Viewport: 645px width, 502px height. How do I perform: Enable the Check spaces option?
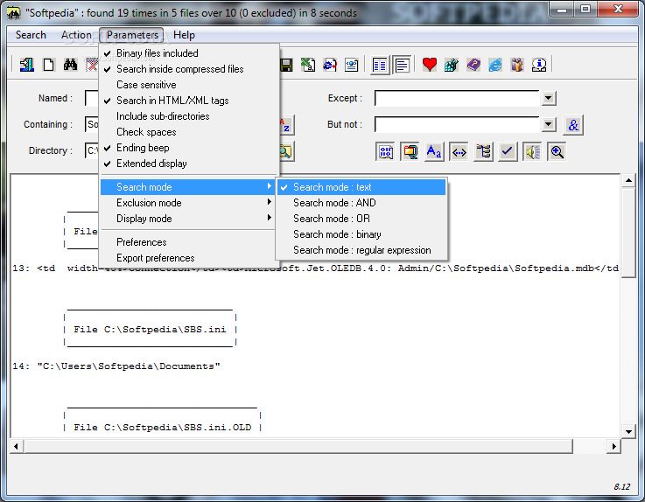[190, 132]
